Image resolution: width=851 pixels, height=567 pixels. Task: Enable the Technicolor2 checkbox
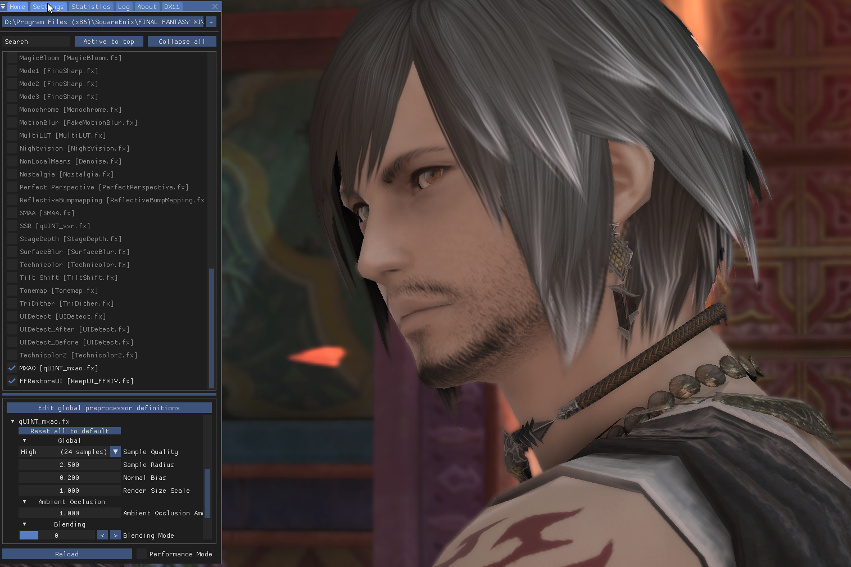[x=12, y=355]
